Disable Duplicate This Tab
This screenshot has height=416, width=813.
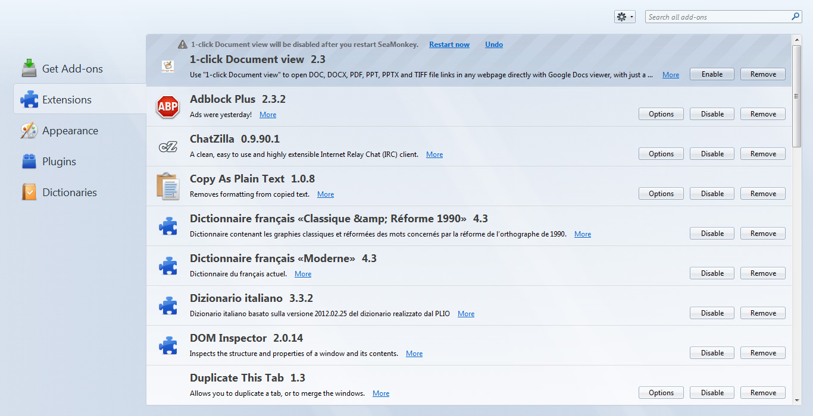(712, 393)
